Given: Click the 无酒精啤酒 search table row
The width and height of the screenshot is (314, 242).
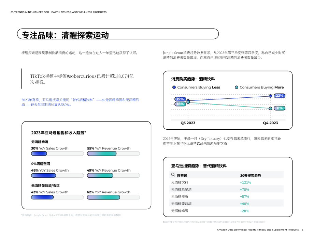Looking at the screenshot, I should click(227, 211).
